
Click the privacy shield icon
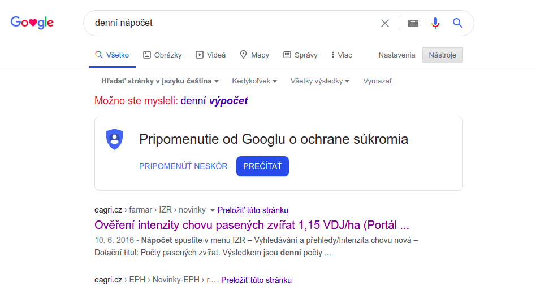point(114,139)
